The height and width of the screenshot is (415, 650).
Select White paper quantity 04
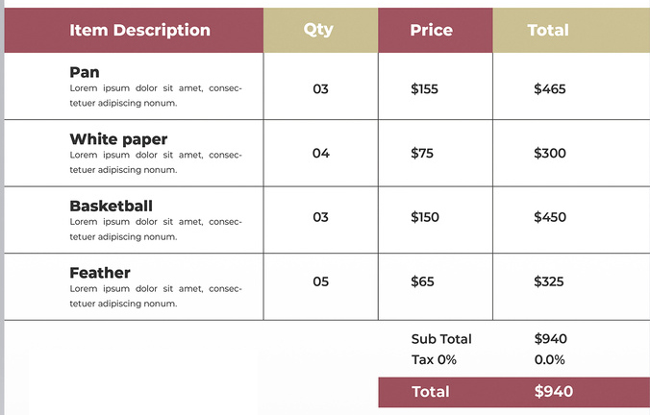pyautogui.click(x=321, y=153)
